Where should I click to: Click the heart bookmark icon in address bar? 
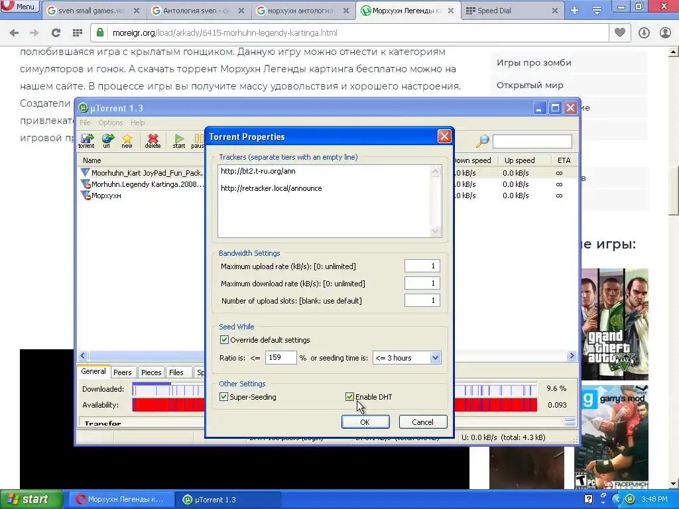pos(620,32)
